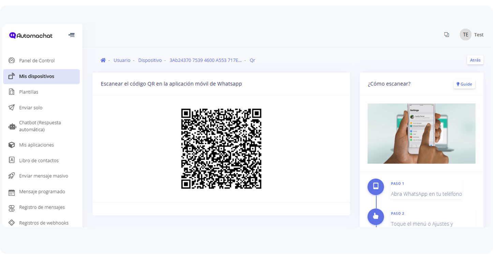Open Mensaje programado page

42,191
